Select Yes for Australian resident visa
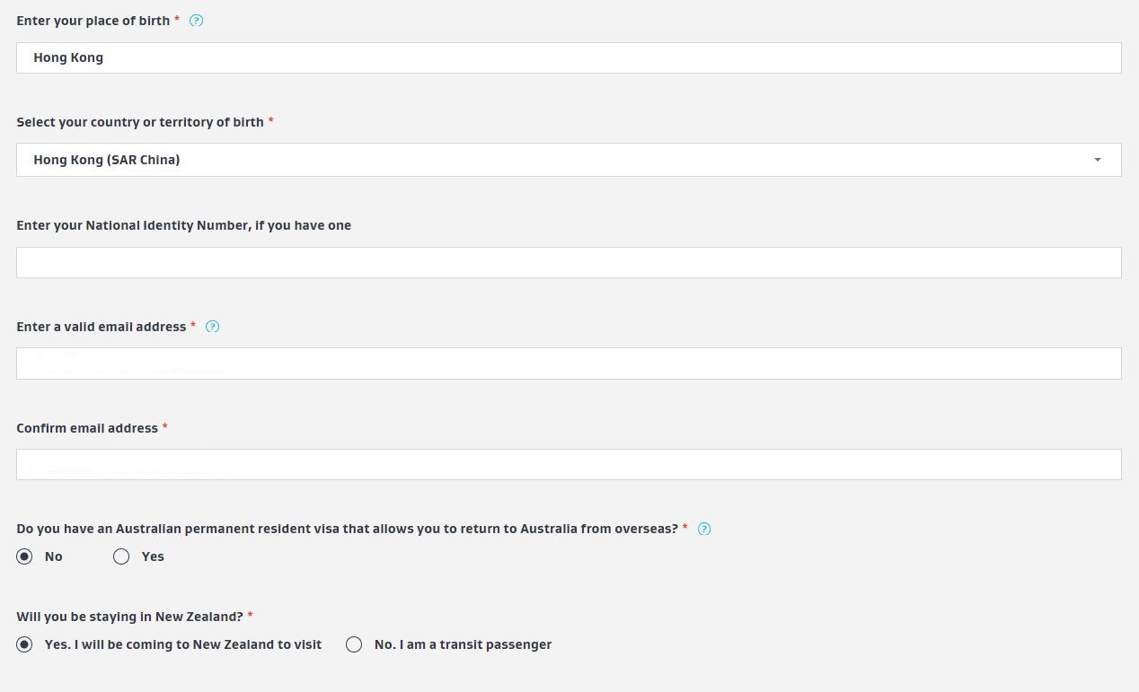 point(121,556)
